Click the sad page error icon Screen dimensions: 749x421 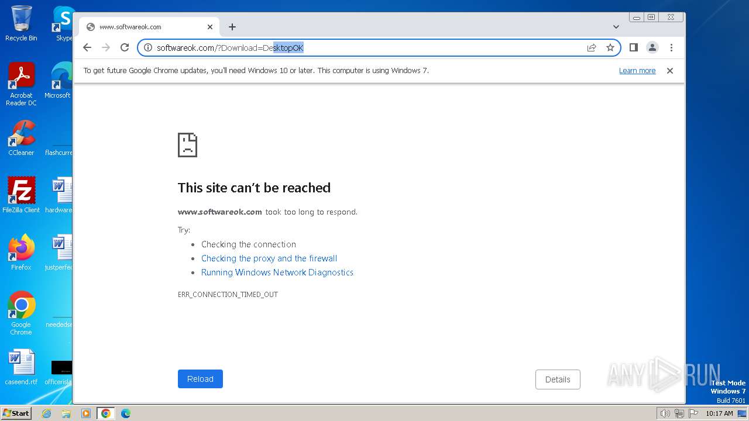pyautogui.click(x=187, y=144)
